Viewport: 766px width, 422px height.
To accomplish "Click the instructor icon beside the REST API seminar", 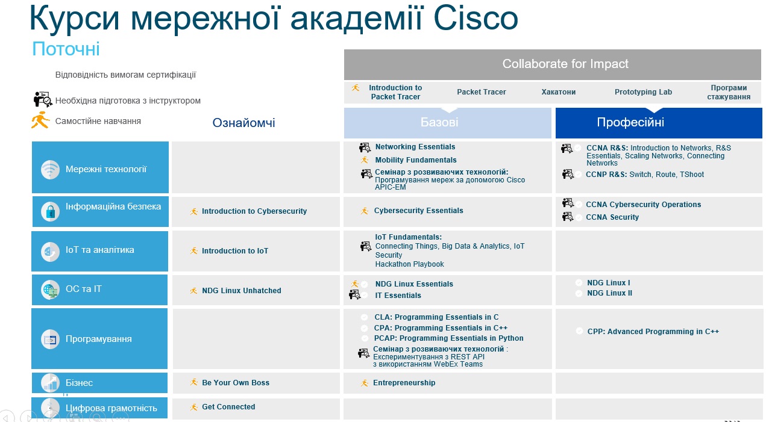I will point(363,353).
